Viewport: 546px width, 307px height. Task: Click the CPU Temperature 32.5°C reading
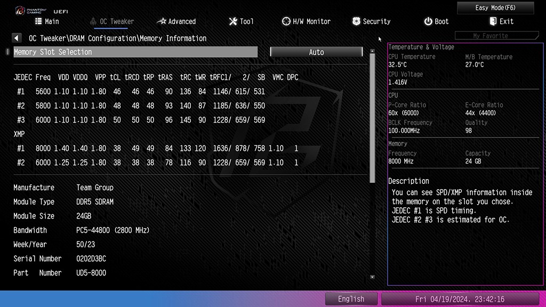click(397, 64)
